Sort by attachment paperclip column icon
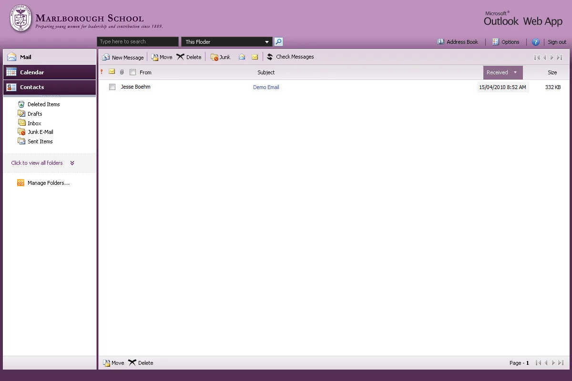Image resolution: width=572 pixels, height=381 pixels. 122,72
